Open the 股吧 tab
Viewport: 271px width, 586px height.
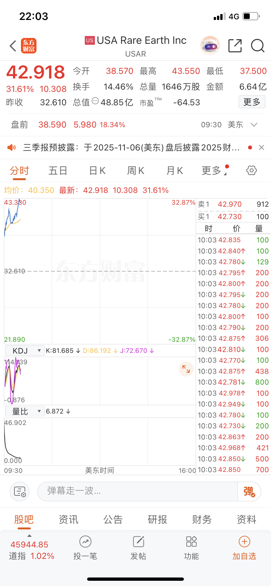[24, 519]
